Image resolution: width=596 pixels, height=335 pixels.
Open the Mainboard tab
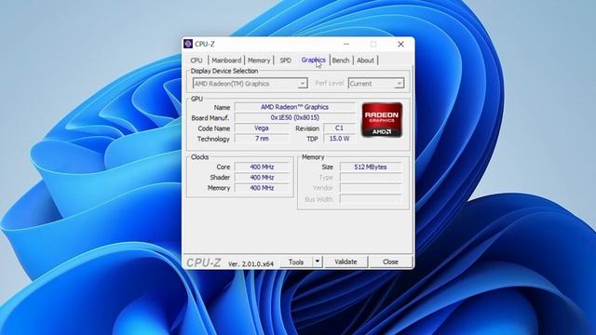tap(226, 60)
